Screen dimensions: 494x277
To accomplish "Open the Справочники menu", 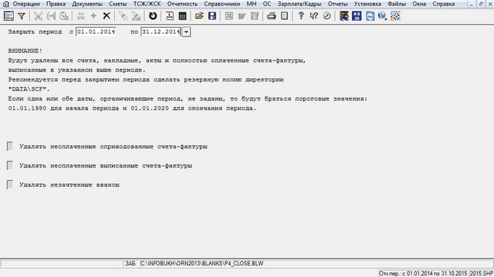I will click(x=222, y=4).
